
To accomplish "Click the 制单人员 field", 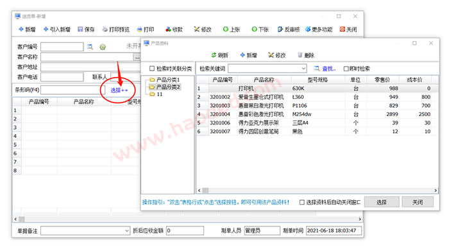I will point(262,230).
